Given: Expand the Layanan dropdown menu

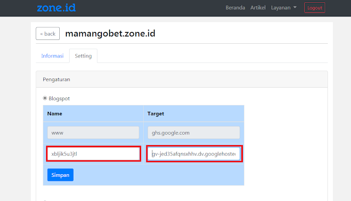Looking at the screenshot, I should 284,8.
